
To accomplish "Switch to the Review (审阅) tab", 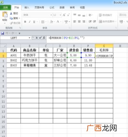I will [72, 7].
